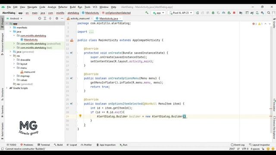Click the yellow lightbulb quick-fix icon
The height and width of the screenshot is (155, 276).
[80, 116]
